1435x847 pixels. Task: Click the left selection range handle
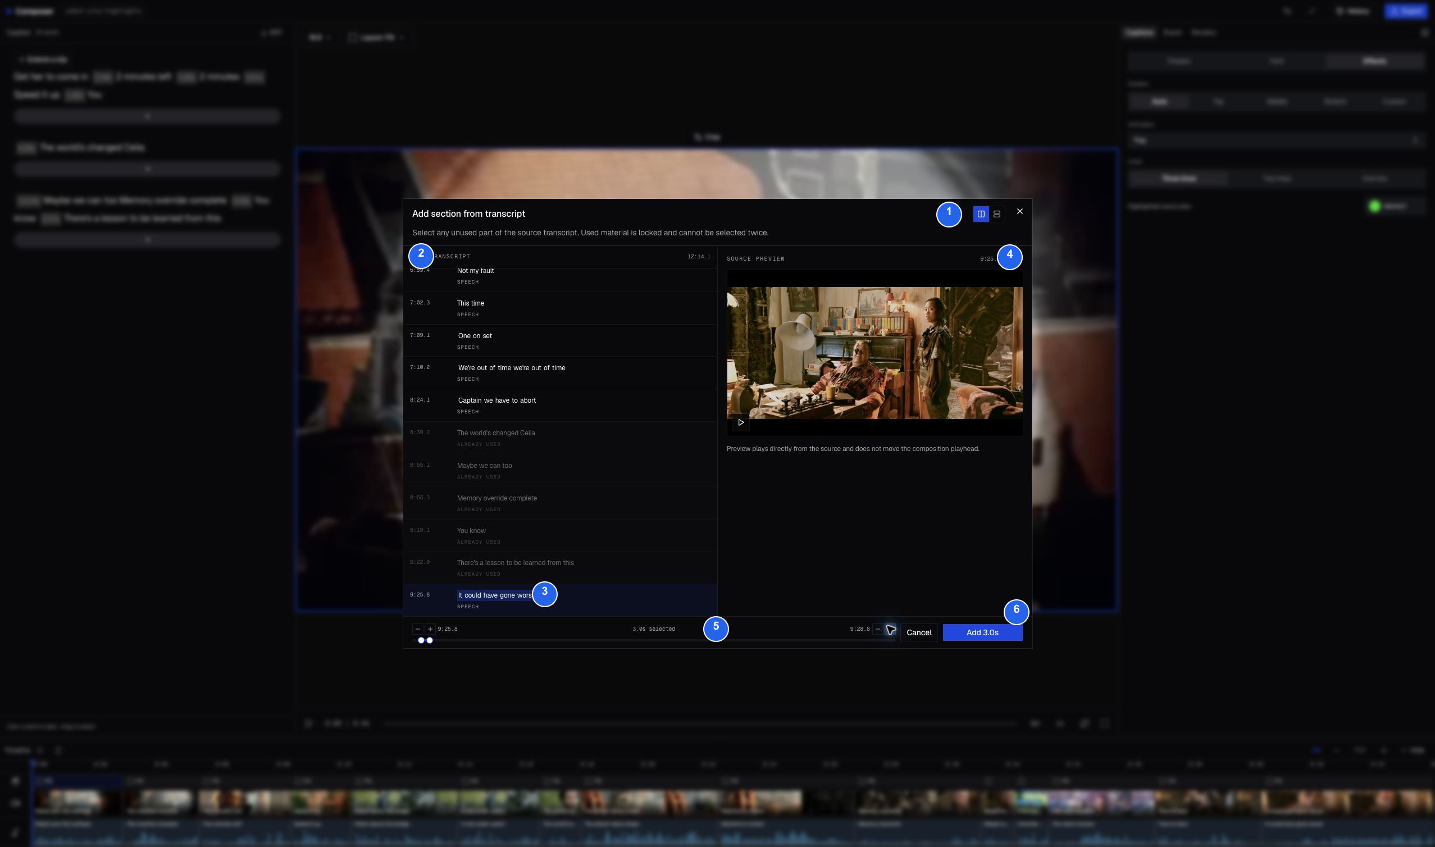pyautogui.click(x=421, y=640)
